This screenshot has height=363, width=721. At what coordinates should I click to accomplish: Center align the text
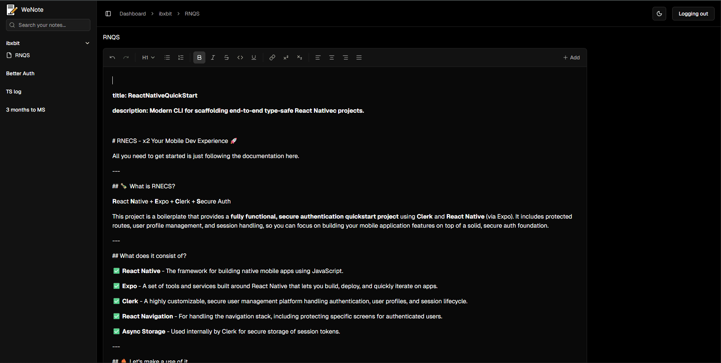[x=331, y=57]
